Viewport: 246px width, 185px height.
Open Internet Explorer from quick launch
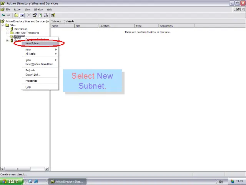click(36, 182)
